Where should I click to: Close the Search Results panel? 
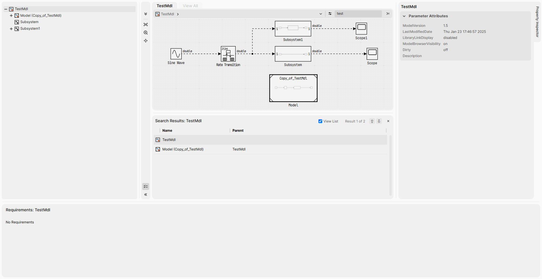tap(388, 121)
